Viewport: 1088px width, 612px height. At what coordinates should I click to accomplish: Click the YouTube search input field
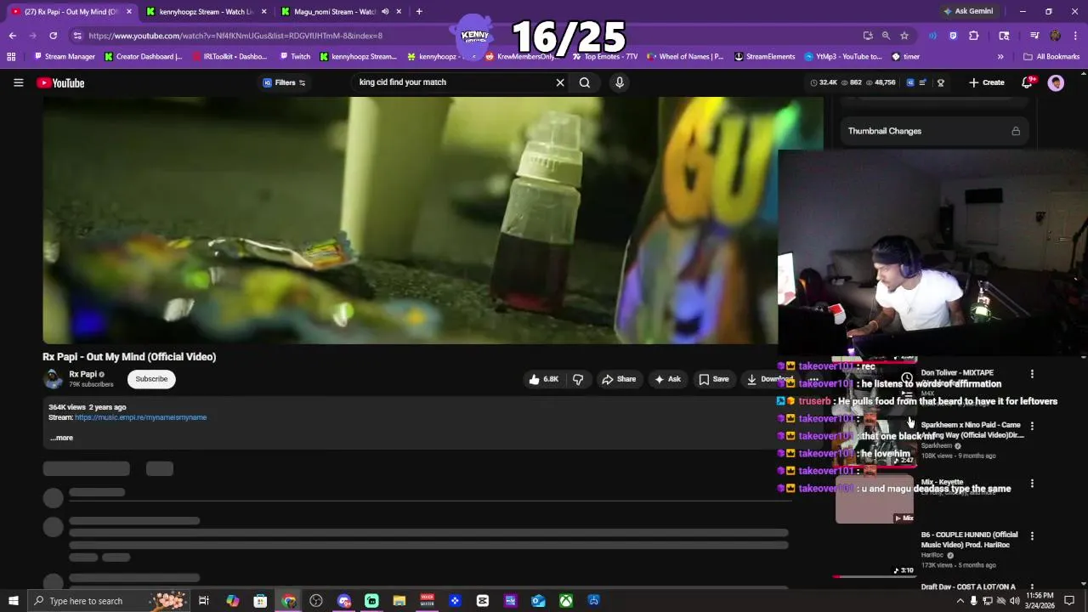[x=455, y=82]
